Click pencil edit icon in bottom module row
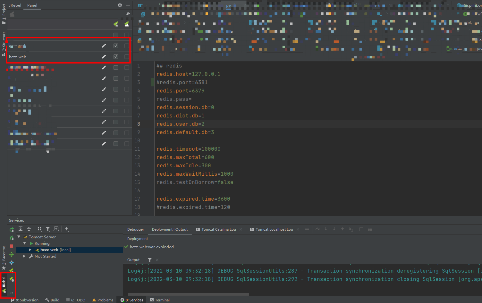Viewport: 482px width, 303px height. [104, 144]
